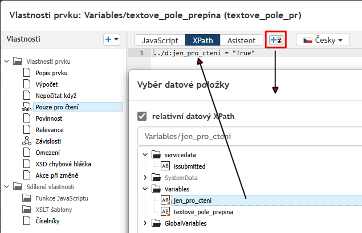
Task: Select issubmitted data item
Action: (189, 166)
